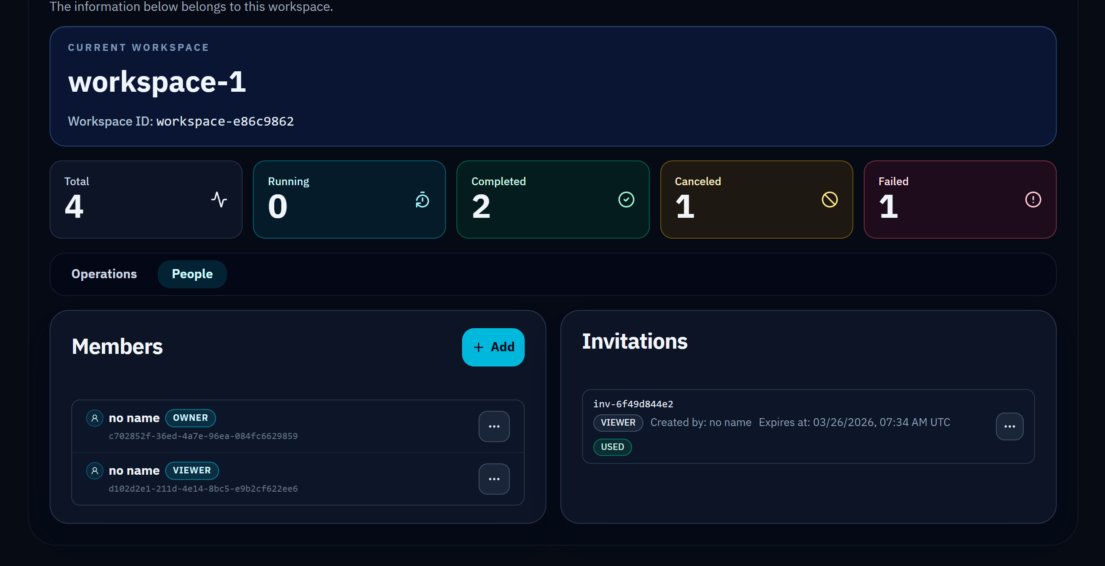Click invitation ID inv-6f49d844e2
The width and height of the screenshot is (1105, 566).
[633, 404]
